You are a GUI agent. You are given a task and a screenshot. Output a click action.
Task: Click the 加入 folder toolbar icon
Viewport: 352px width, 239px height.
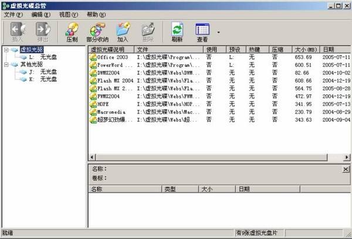[x=123, y=29]
